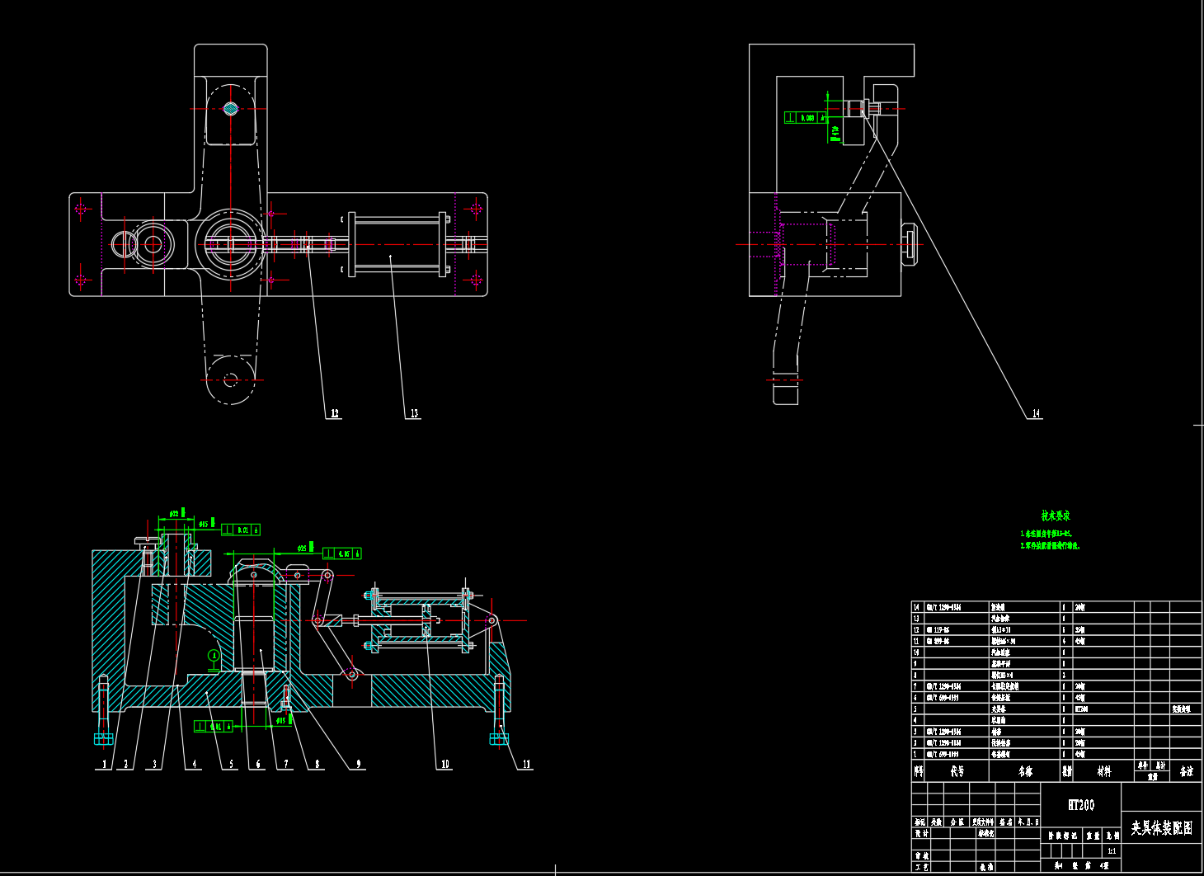The image size is (1204, 876).
Task: Pick balloon number 3 under the section view
Action: point(154,765)
